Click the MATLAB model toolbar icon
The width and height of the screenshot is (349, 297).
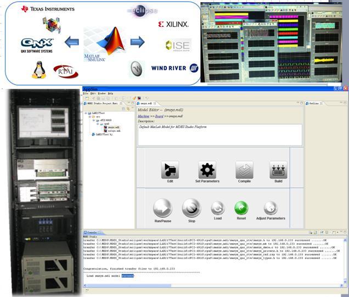pos(139,98)
